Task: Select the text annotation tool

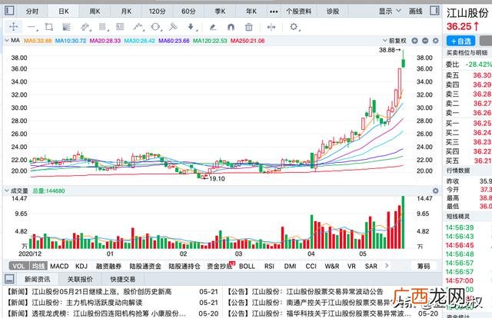Action: point(120,27)
